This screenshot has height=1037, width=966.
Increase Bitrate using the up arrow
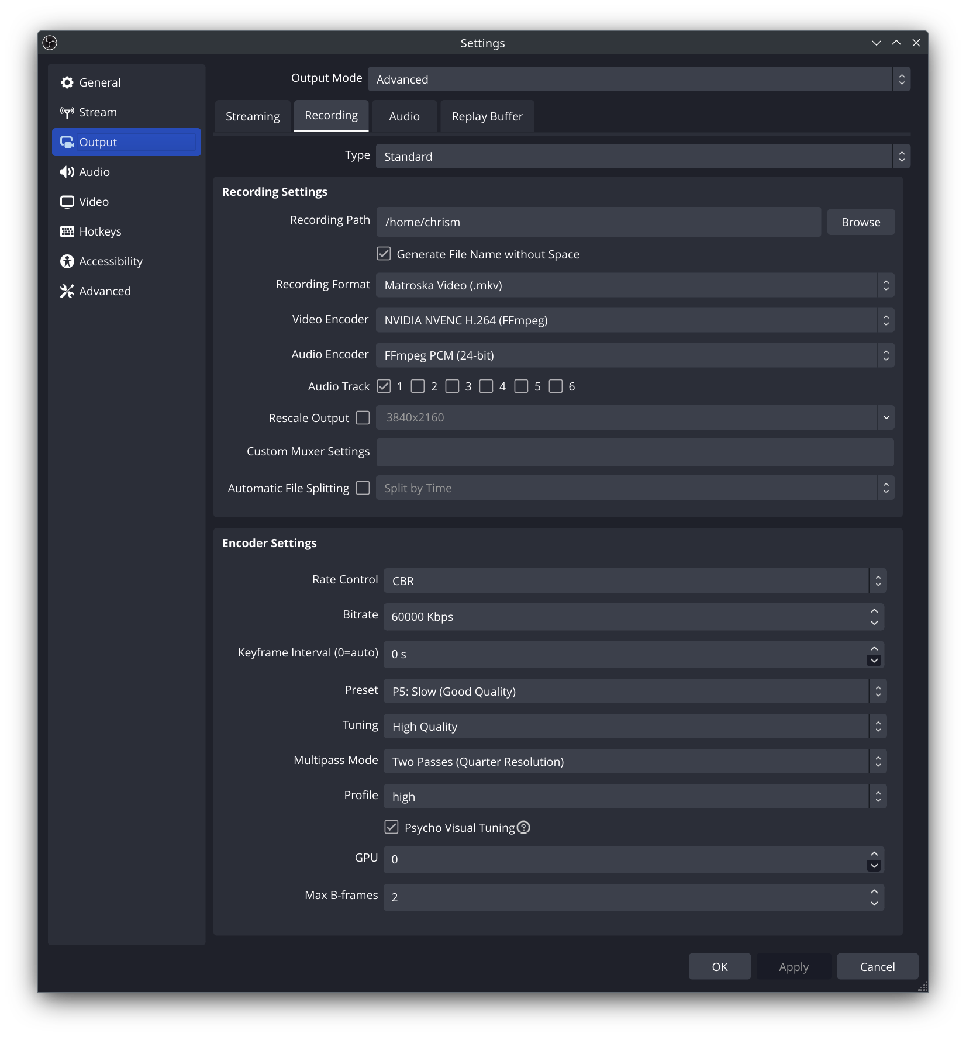[x=874, y=611]
